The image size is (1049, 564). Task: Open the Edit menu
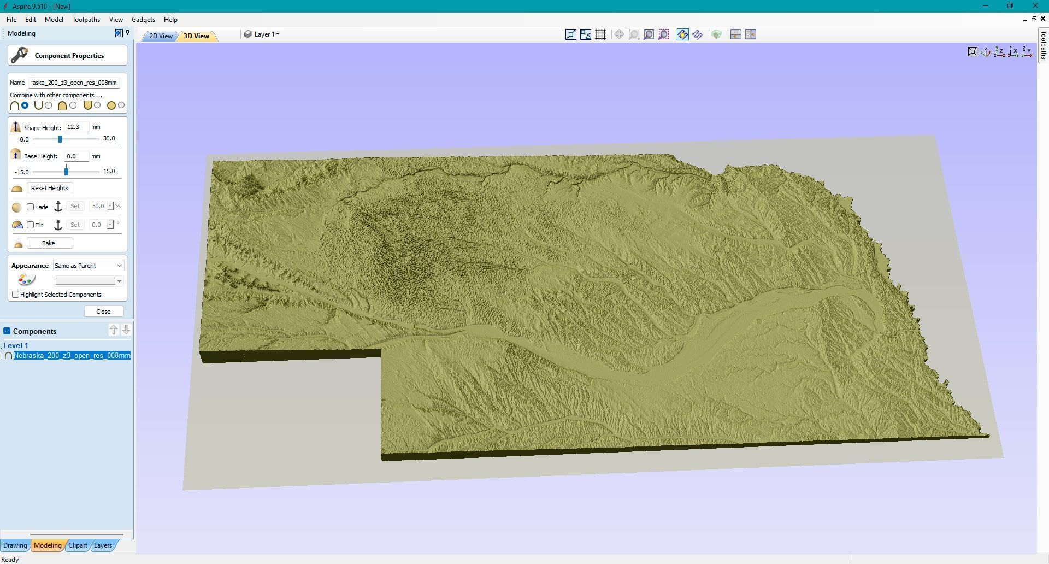pyautogui.click(x=31, y=20)
